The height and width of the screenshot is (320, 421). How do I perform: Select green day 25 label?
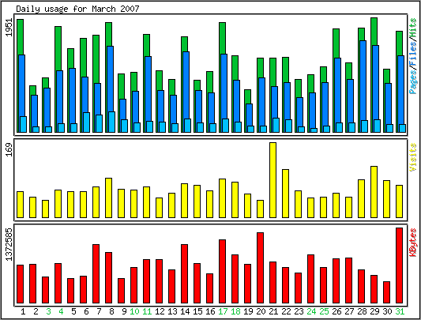(x=324, y=311)
